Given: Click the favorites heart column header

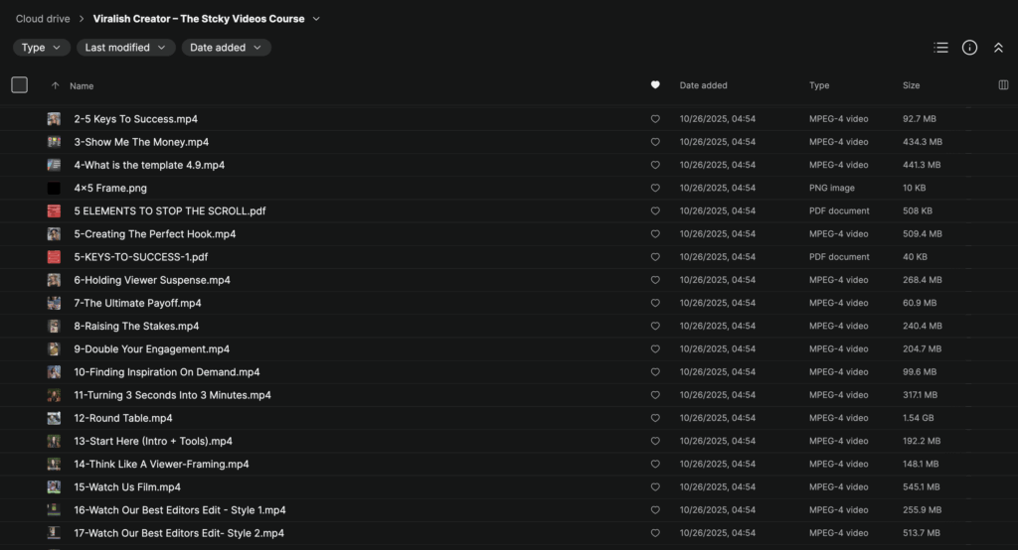Looking at the screenshot, I should click(655, 85).
